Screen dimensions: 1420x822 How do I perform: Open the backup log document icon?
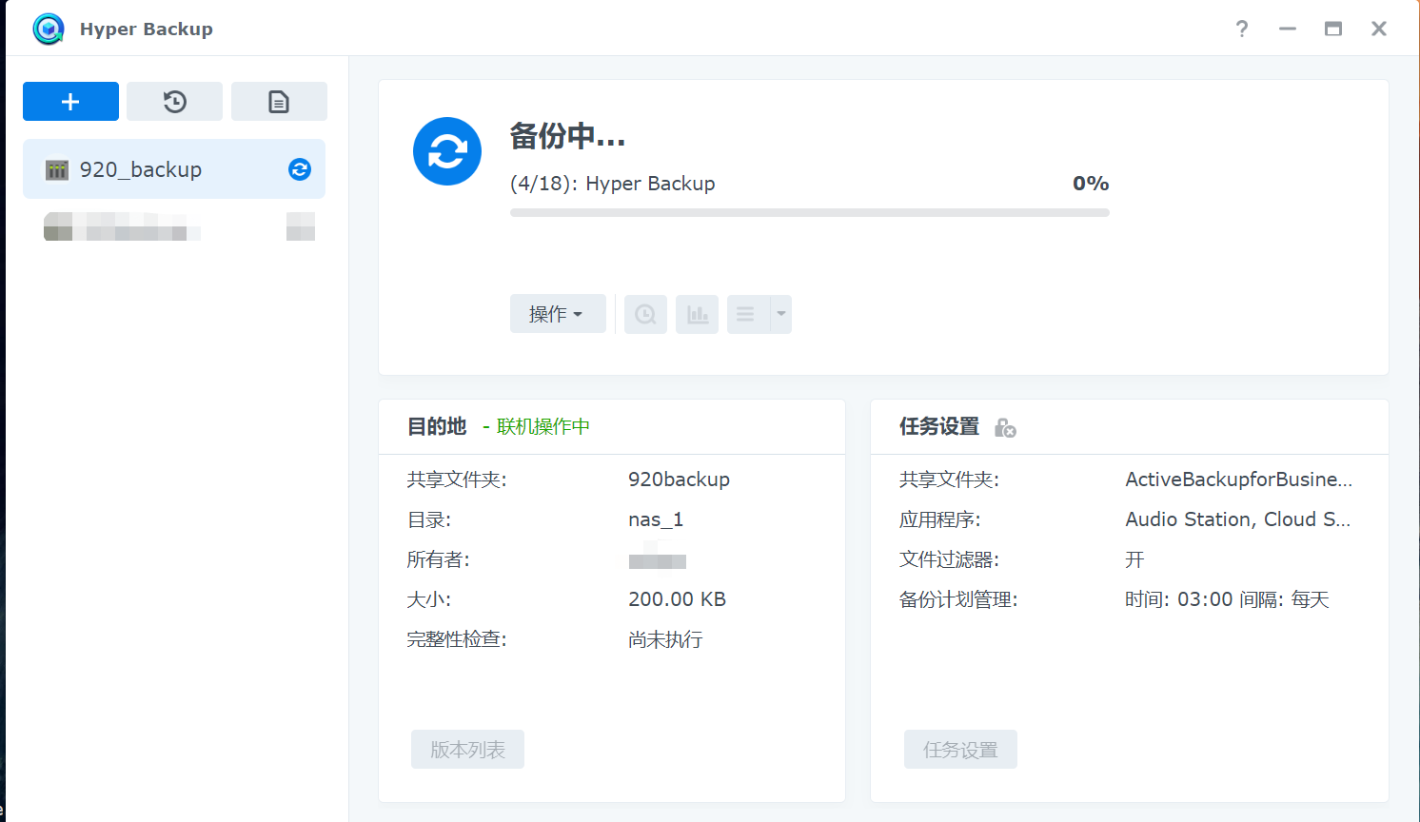pyautogui.click(x=279, y=102)
